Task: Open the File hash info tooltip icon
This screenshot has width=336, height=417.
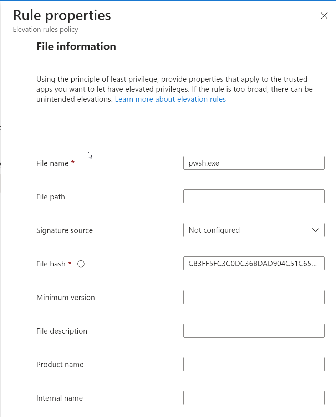Action: 81,264
